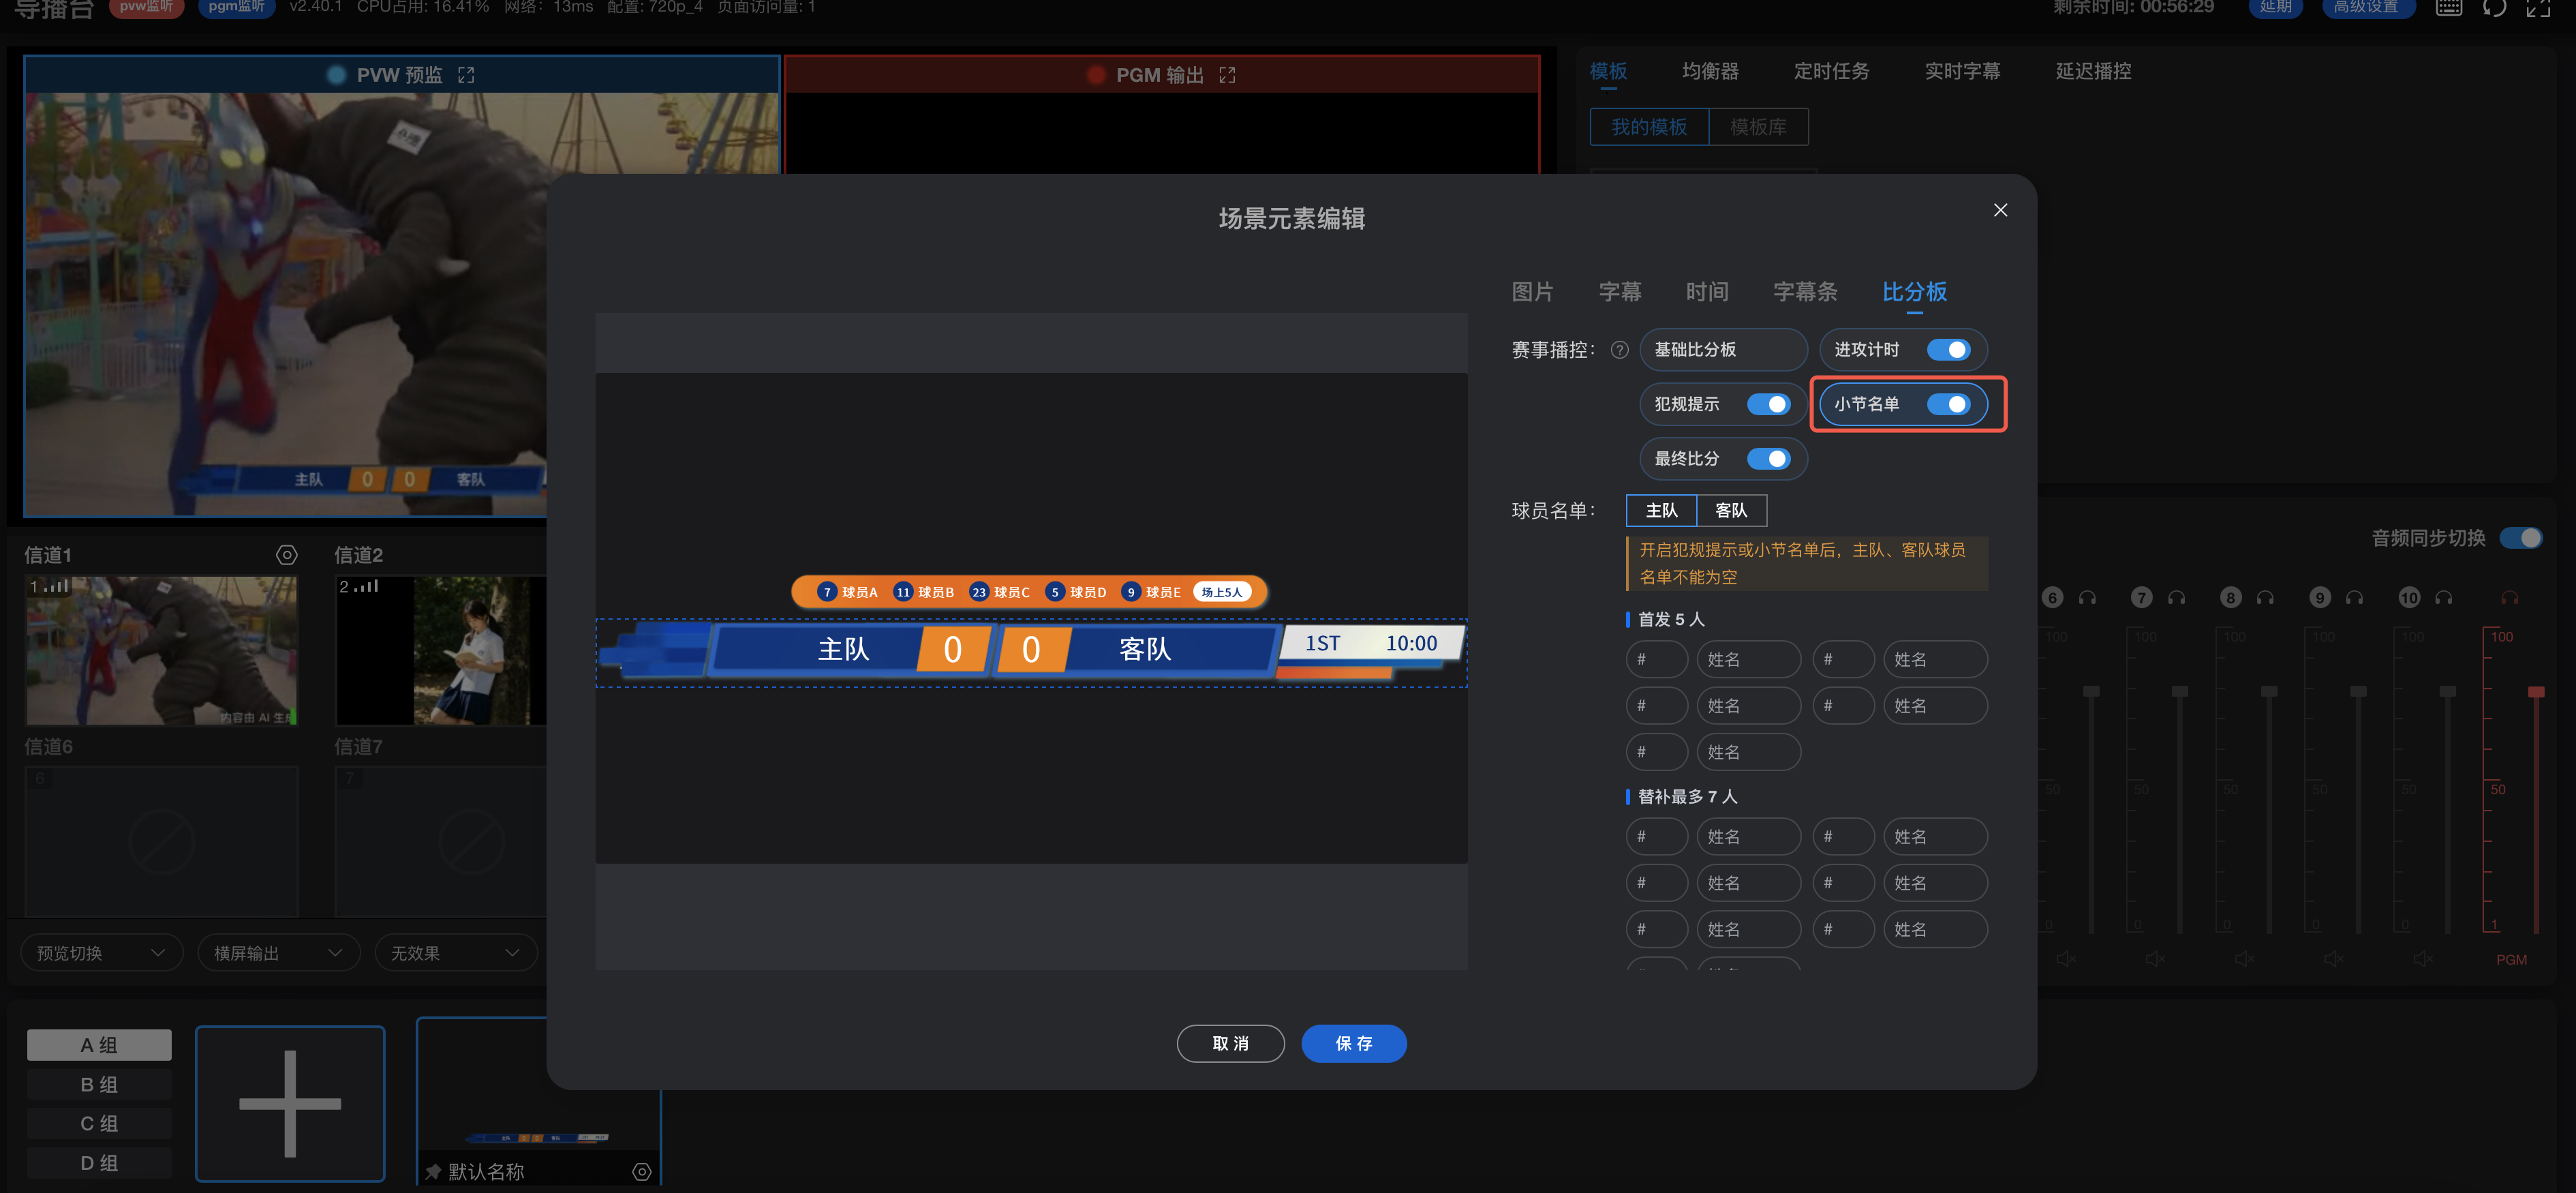2576x1193 pixels.
Task: Toggle the 犯规提示 switch
Action: 1768,404
